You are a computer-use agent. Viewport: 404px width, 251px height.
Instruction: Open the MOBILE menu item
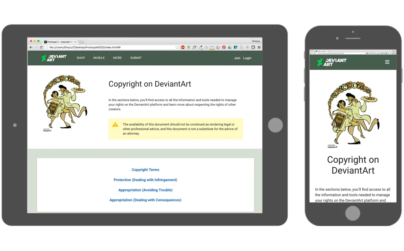point(99,58)
